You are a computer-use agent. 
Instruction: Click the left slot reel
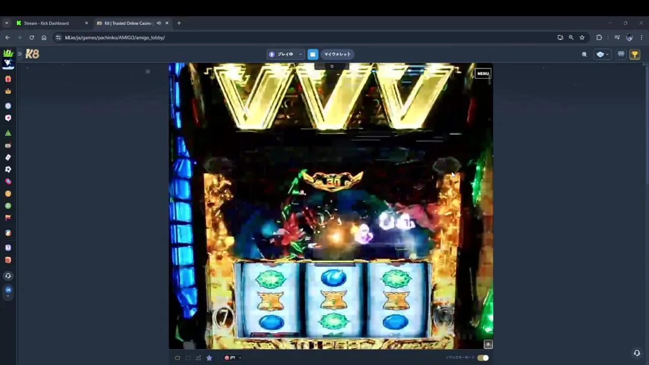point(271,300)
